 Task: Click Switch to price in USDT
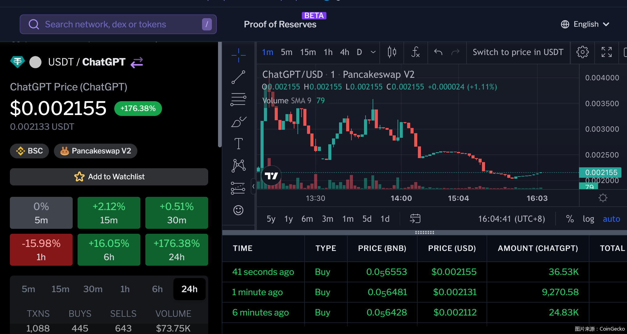[x=518, y=52]
